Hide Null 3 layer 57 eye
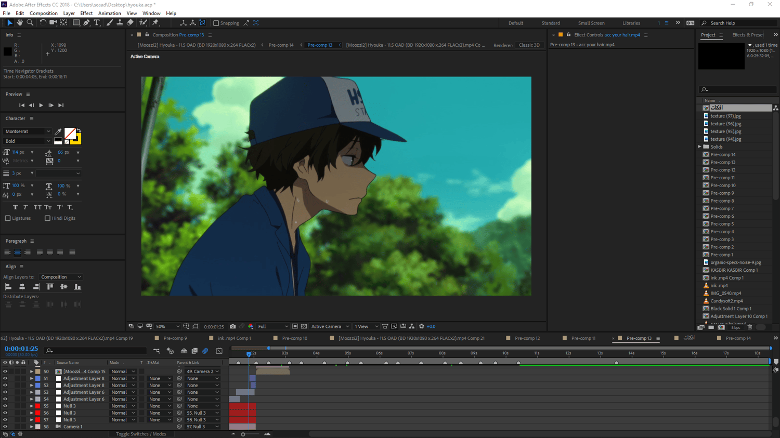The image size is (780, 438). (5, 420)
